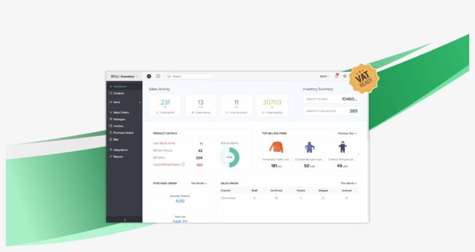The width and height of the screenshot is (475, 252).
Task: Click the 231 To Be Packed card
Action: point(165,105)
